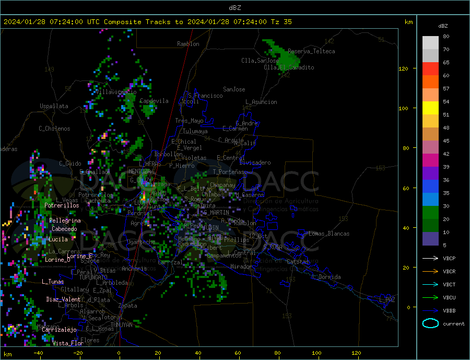
Task: Click the Mirador map label
Action: point(241,266)
